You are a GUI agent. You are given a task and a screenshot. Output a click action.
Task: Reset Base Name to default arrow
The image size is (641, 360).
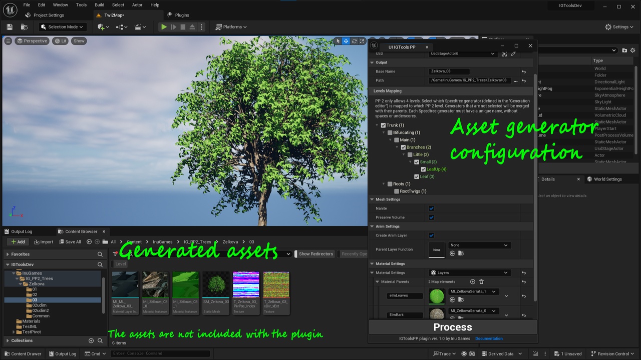click(524, 71)
